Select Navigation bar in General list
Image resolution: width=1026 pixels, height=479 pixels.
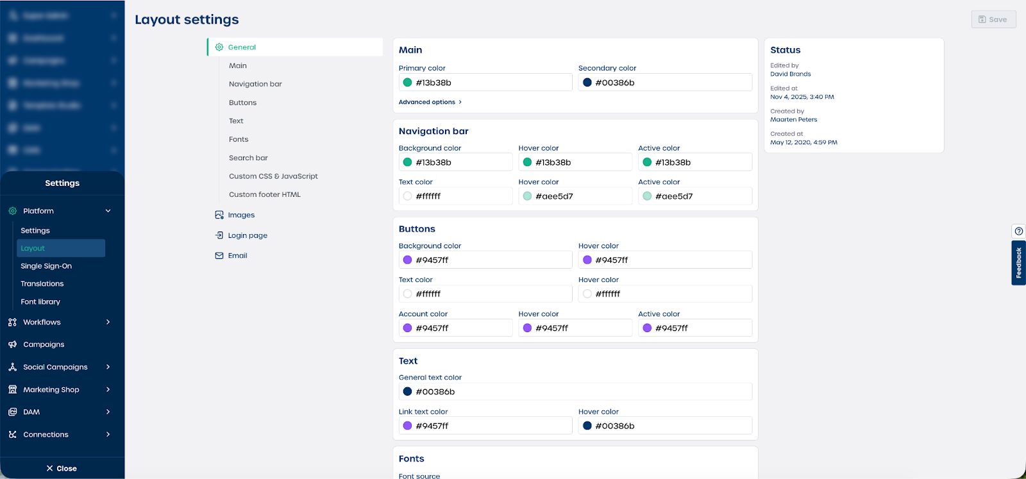[x=255, y=84]
